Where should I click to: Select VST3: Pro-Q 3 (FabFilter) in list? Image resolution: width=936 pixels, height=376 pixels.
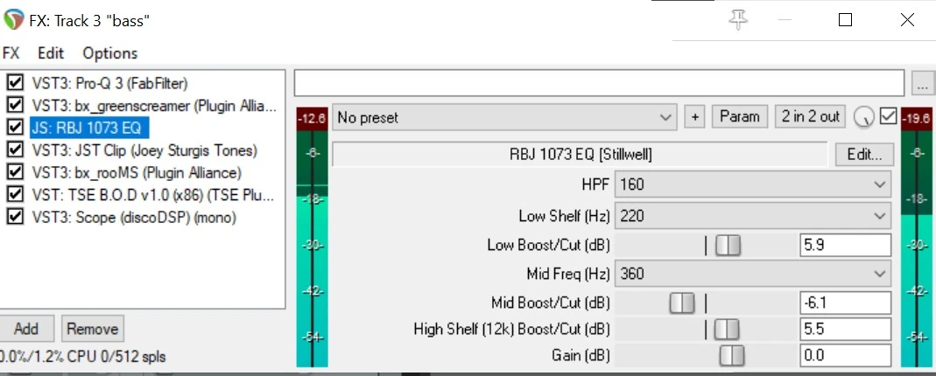point(109,83)
